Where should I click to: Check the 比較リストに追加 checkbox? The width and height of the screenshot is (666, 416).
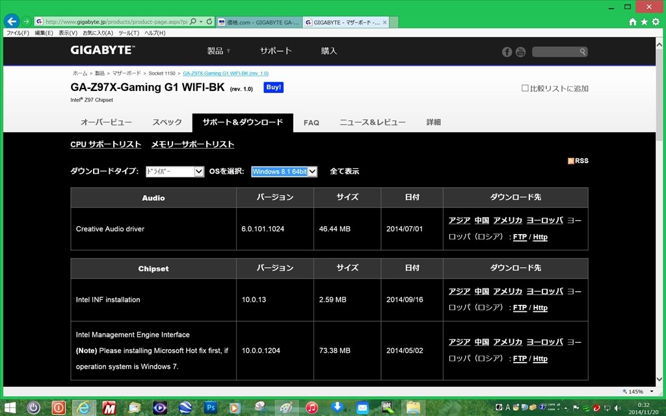tap(525, 88)
